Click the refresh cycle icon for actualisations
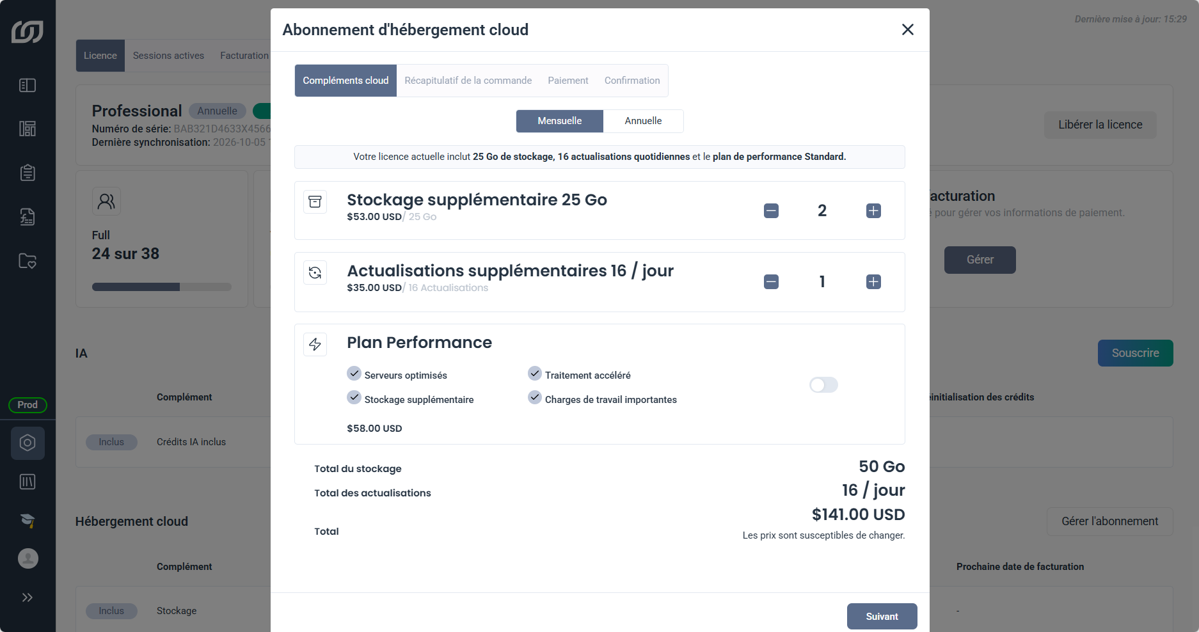Viewport: 1199px width, 632px height. [315, 273]
